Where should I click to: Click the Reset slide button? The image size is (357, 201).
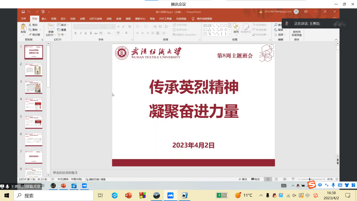click(62, 30)
